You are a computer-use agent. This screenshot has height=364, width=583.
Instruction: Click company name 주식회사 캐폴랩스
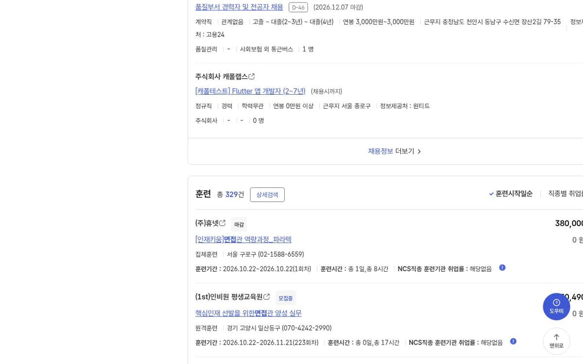[222, 77]
